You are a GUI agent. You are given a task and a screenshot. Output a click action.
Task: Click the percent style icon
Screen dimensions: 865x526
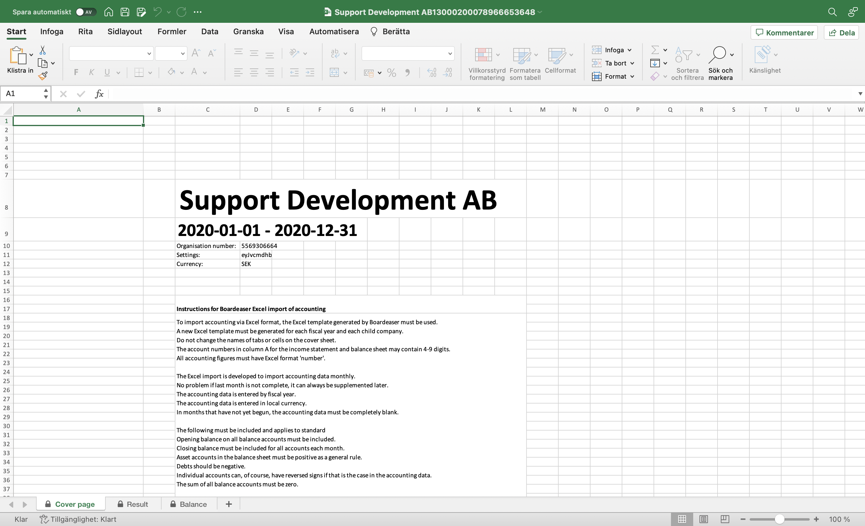(x=391, y=73)
